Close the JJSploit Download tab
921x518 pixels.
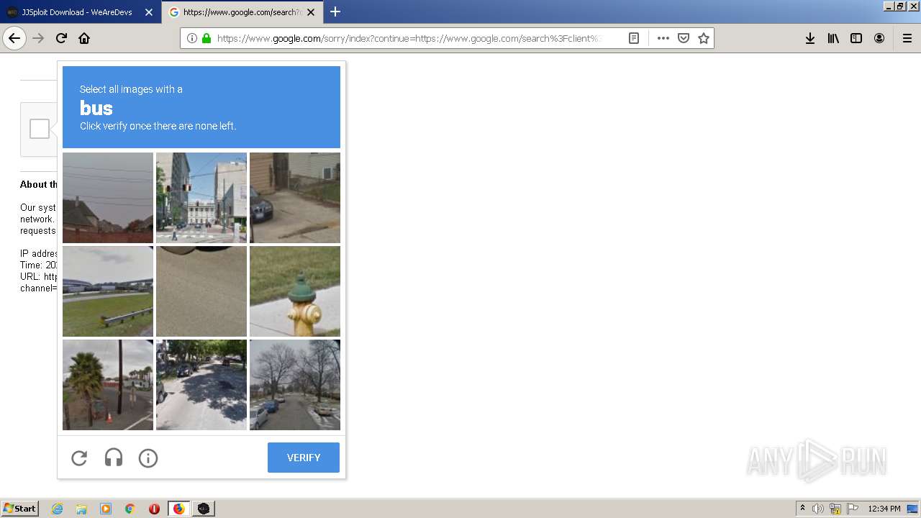(x=149, y=12)
